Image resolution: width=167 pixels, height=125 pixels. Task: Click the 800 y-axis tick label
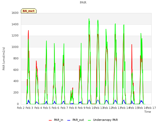(16, 58)
